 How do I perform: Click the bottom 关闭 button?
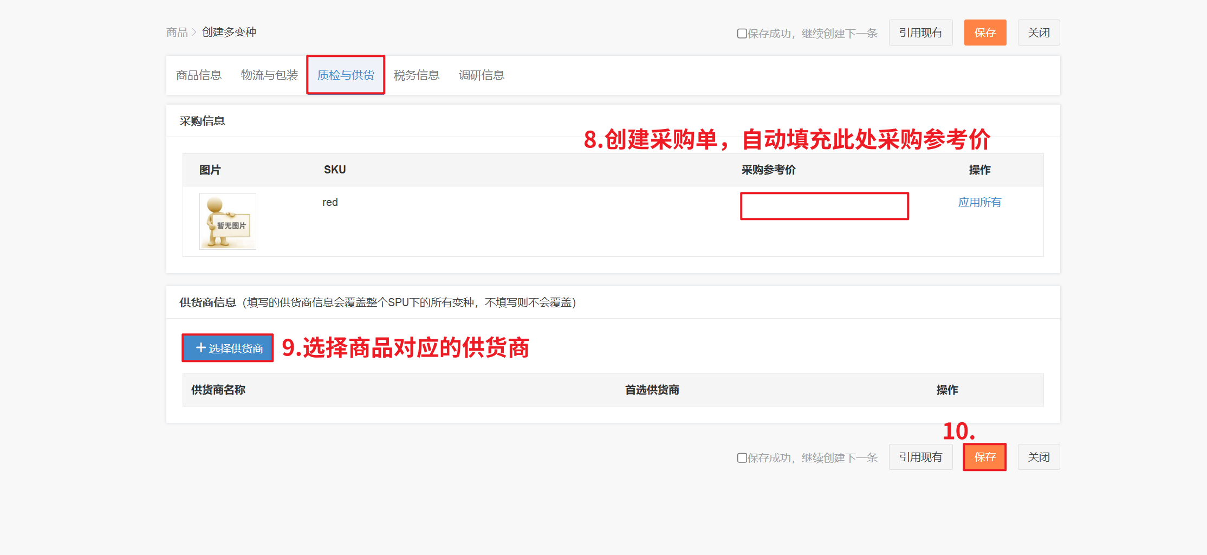[1039, 457]
